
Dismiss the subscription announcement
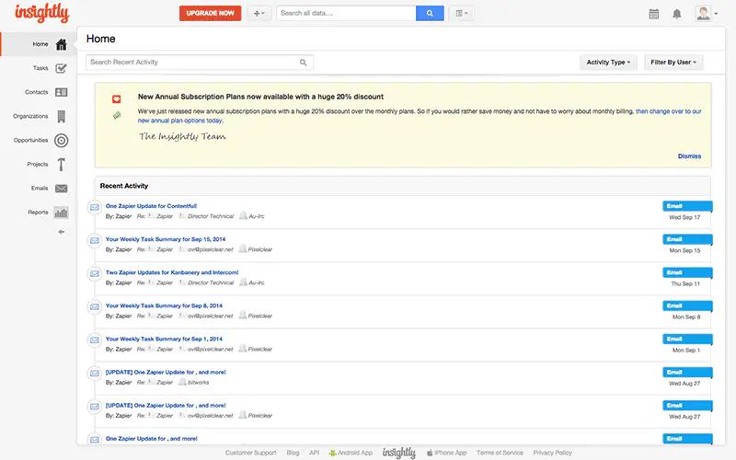pos(689,156)
